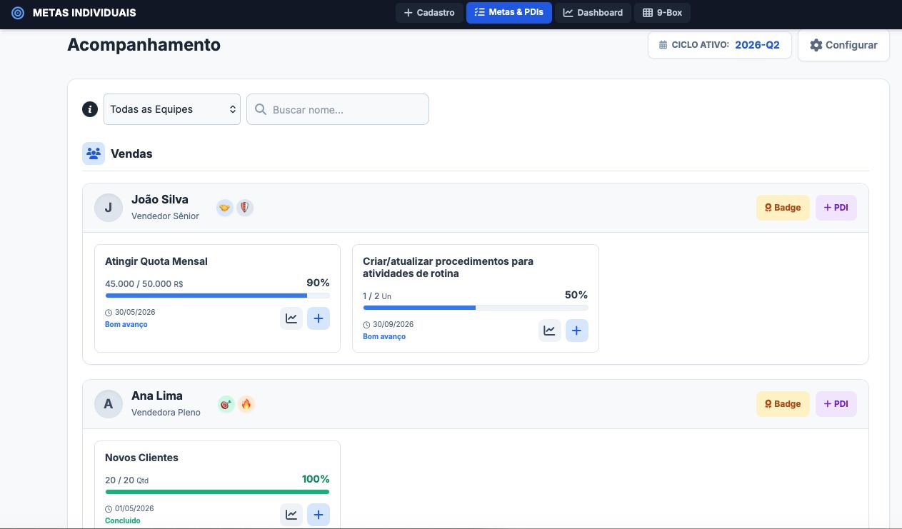
Task: Click the Atingir Quota Mensal title
Action: pos(156,261)
